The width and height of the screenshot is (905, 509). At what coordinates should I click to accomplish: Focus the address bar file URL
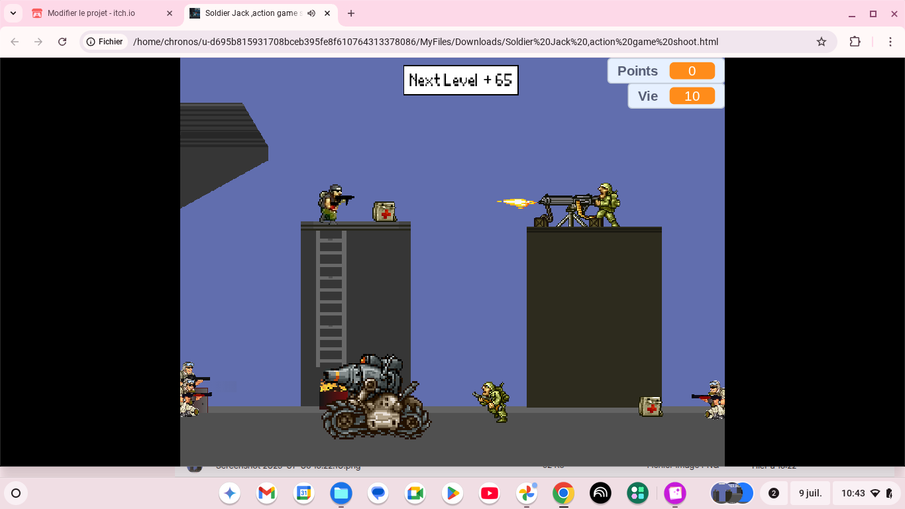(x=425, y=42)
